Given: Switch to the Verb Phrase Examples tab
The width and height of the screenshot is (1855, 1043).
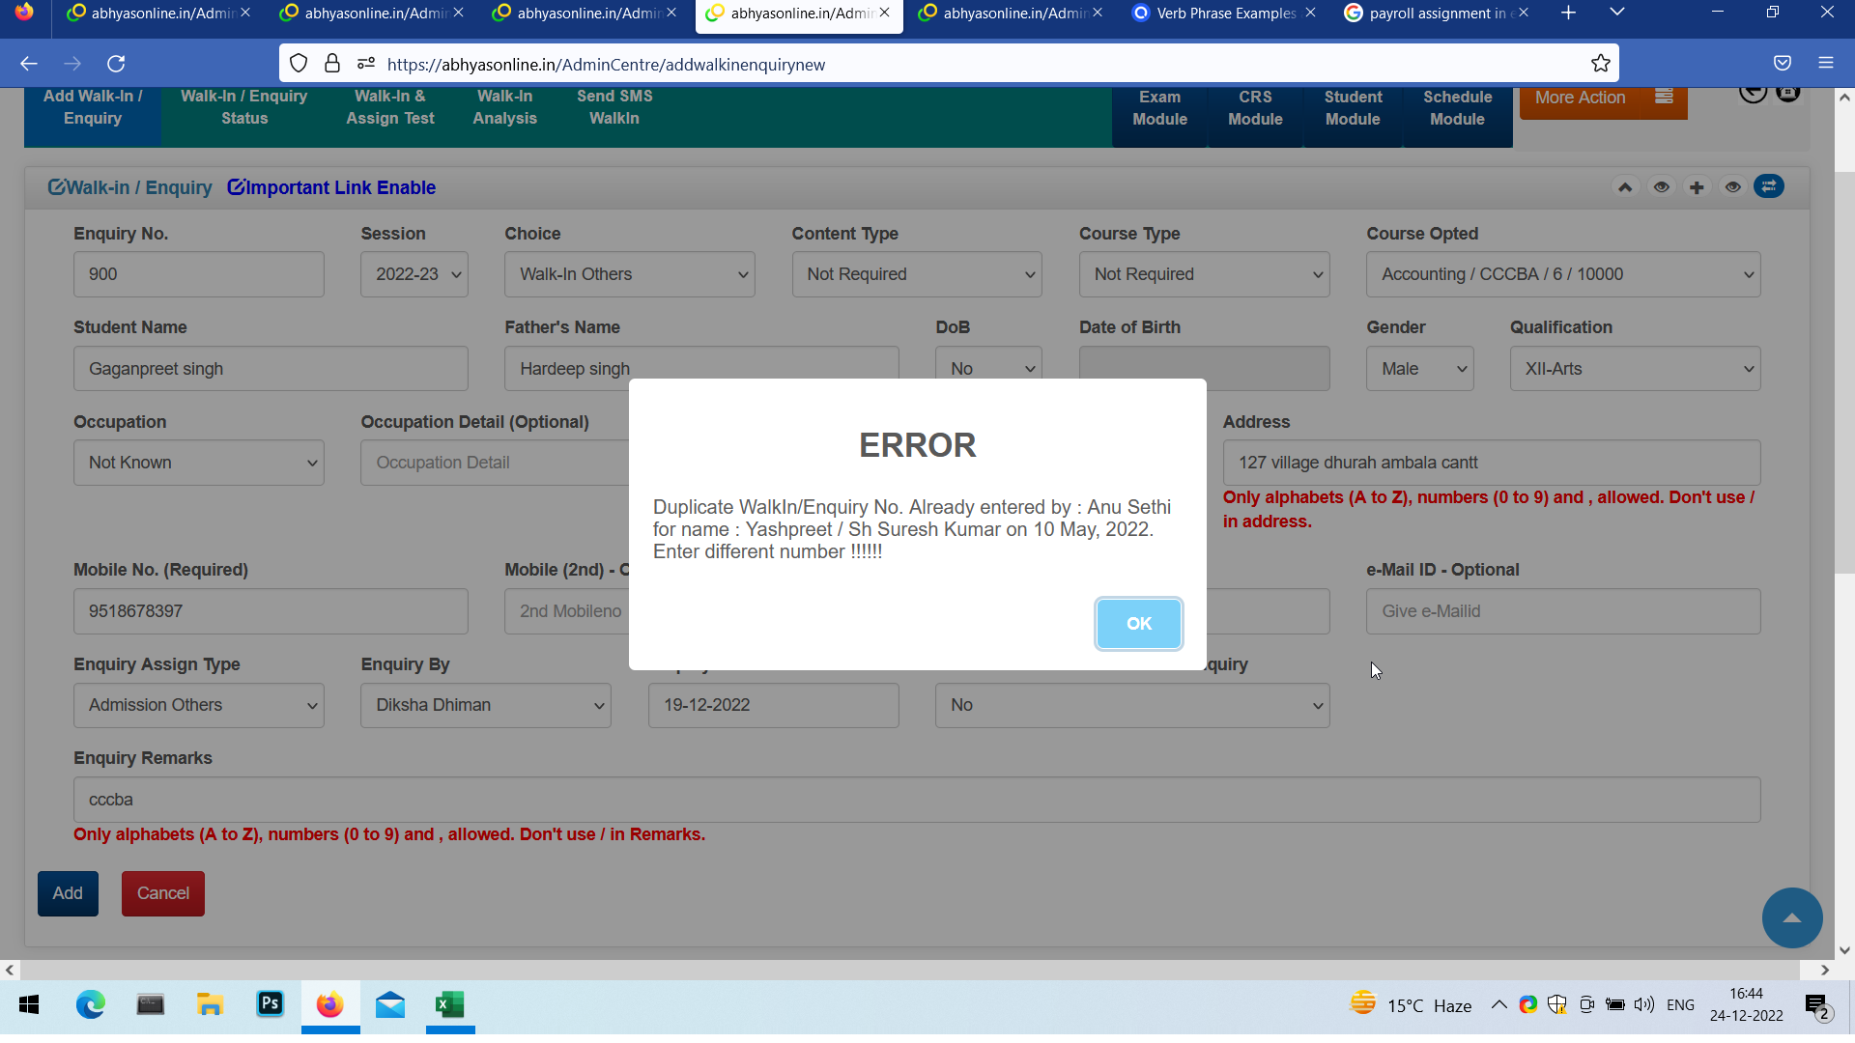Looking at the screenshot, I should pos(1225,14).
